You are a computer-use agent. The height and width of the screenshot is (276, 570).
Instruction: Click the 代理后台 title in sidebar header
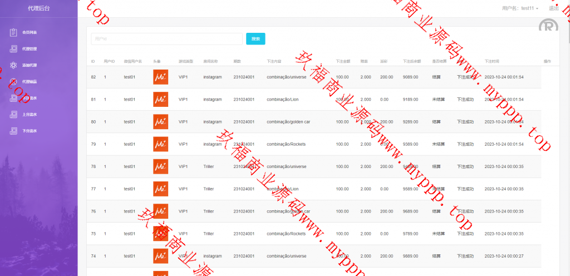pyautogui.click(x=39, y=8)
